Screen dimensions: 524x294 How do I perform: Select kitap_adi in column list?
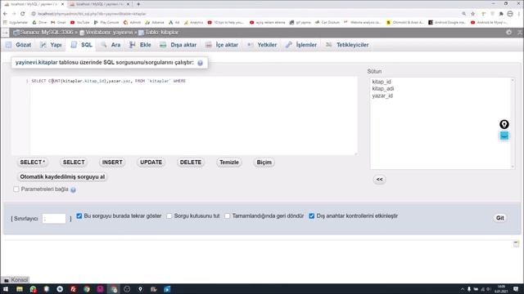click(383, 89)
